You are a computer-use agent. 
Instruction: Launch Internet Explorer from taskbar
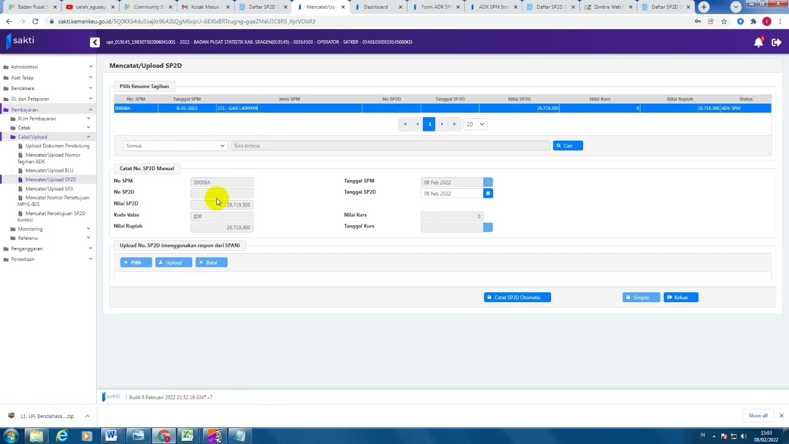pyautogui.click(x=62, y=436)
